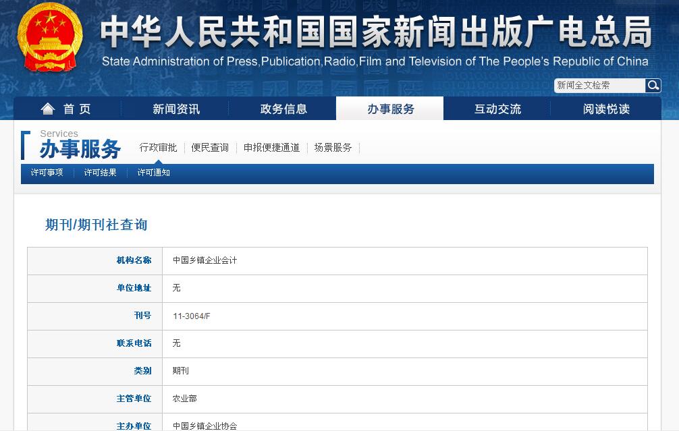Focus the 新闻全文检索 search field
Image resolution: width=679 pixels, height=431 pixels.
[x=600, y=85]
